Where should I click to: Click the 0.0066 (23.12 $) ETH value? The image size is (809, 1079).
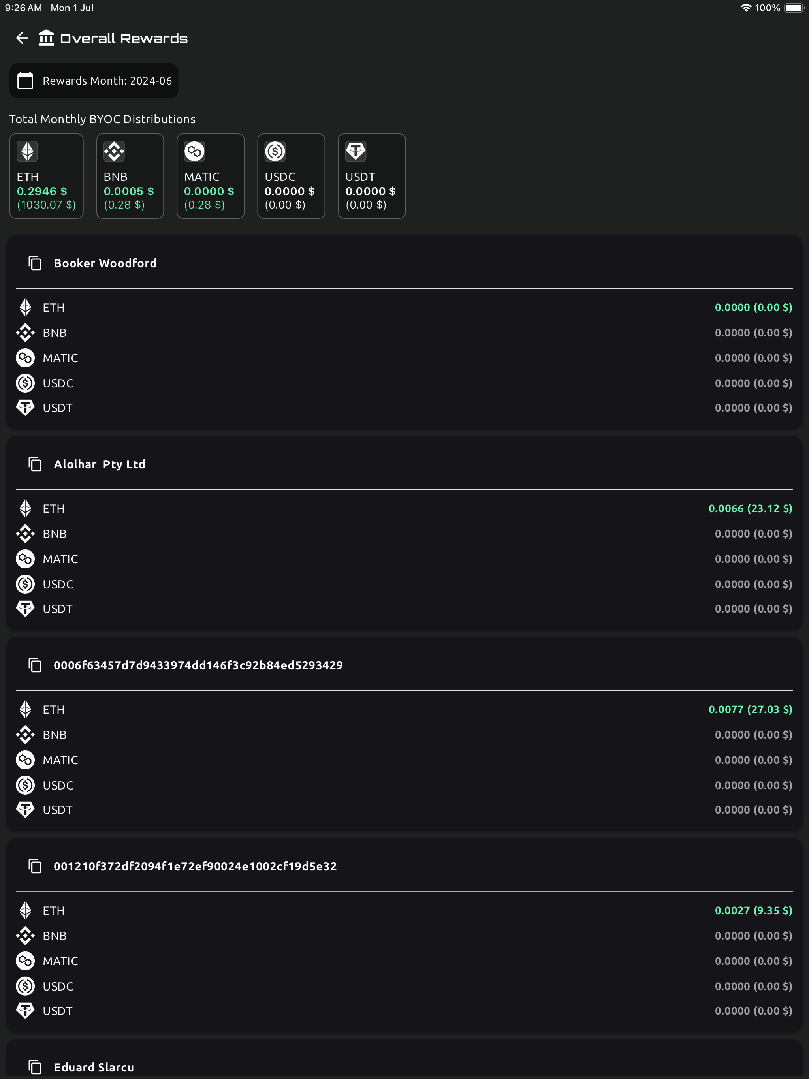(x=751, y=508)
